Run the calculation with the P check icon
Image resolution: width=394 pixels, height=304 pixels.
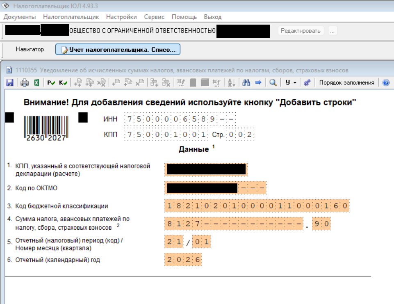51,82
